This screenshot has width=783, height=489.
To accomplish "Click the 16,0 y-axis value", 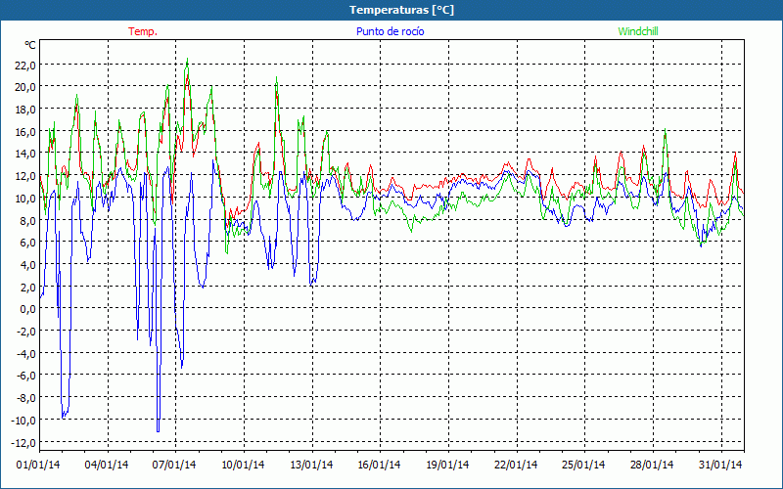I will click(25, 132).
